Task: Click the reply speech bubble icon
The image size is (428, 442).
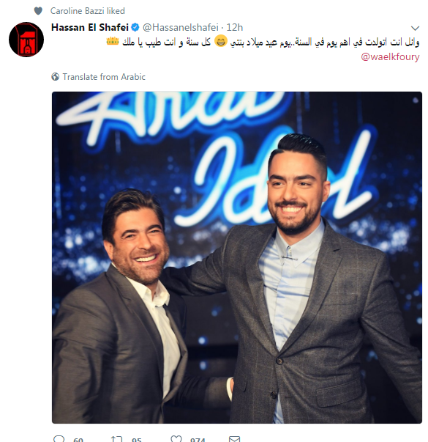Action: (59, 439)
